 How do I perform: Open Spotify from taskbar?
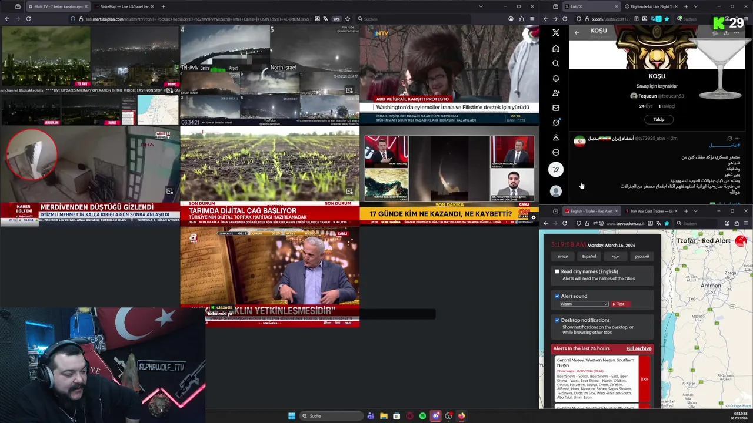click(x=422, y=416)
